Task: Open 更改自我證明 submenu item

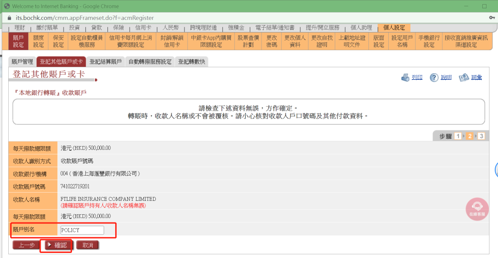Action: click(x=322, y=41)
